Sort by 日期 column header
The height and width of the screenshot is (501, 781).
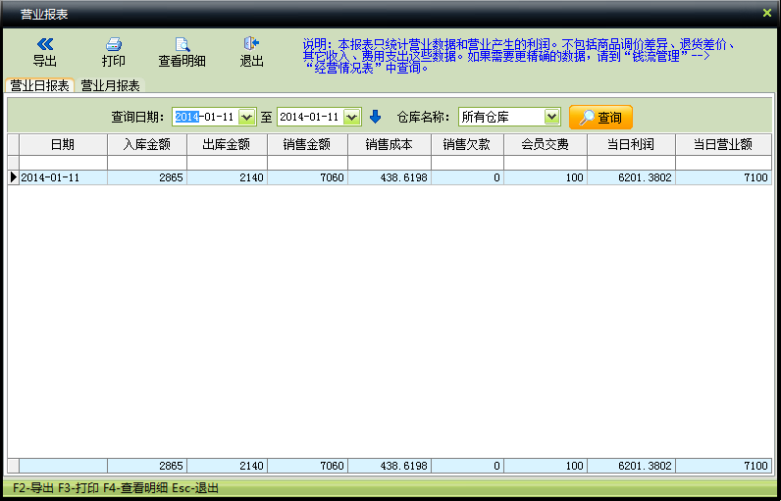(63, 145)
